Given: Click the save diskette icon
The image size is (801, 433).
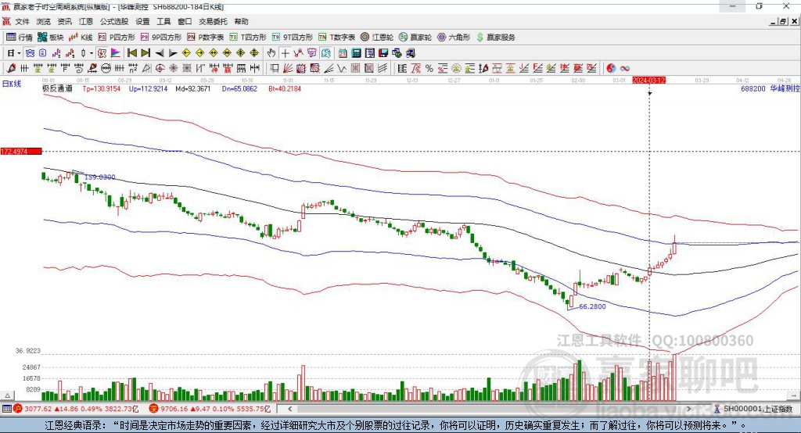Looking at the screenshot, I should coord(383,53).
